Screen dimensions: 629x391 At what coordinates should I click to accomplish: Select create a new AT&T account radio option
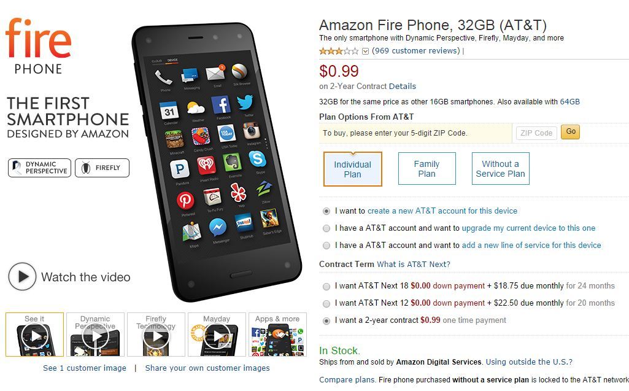(326, 211)
